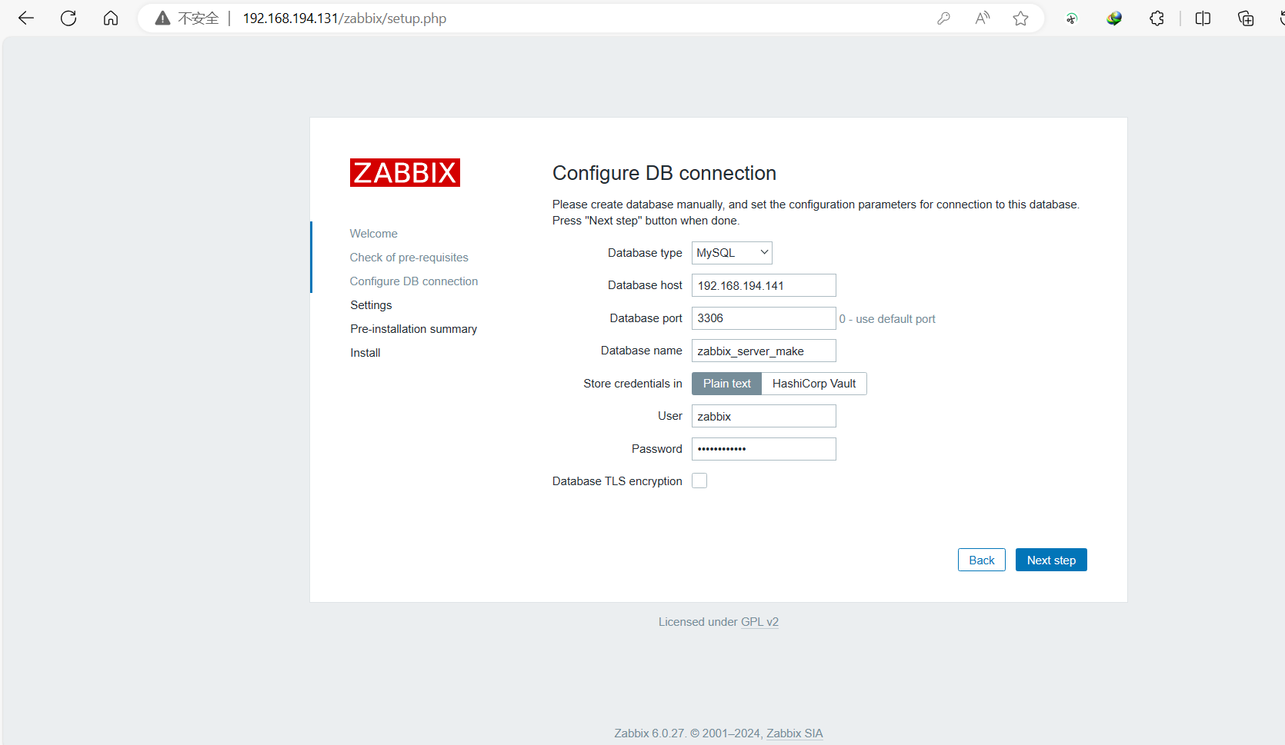
Task: Open the collections icon
Action: (x=1246, y=18)
